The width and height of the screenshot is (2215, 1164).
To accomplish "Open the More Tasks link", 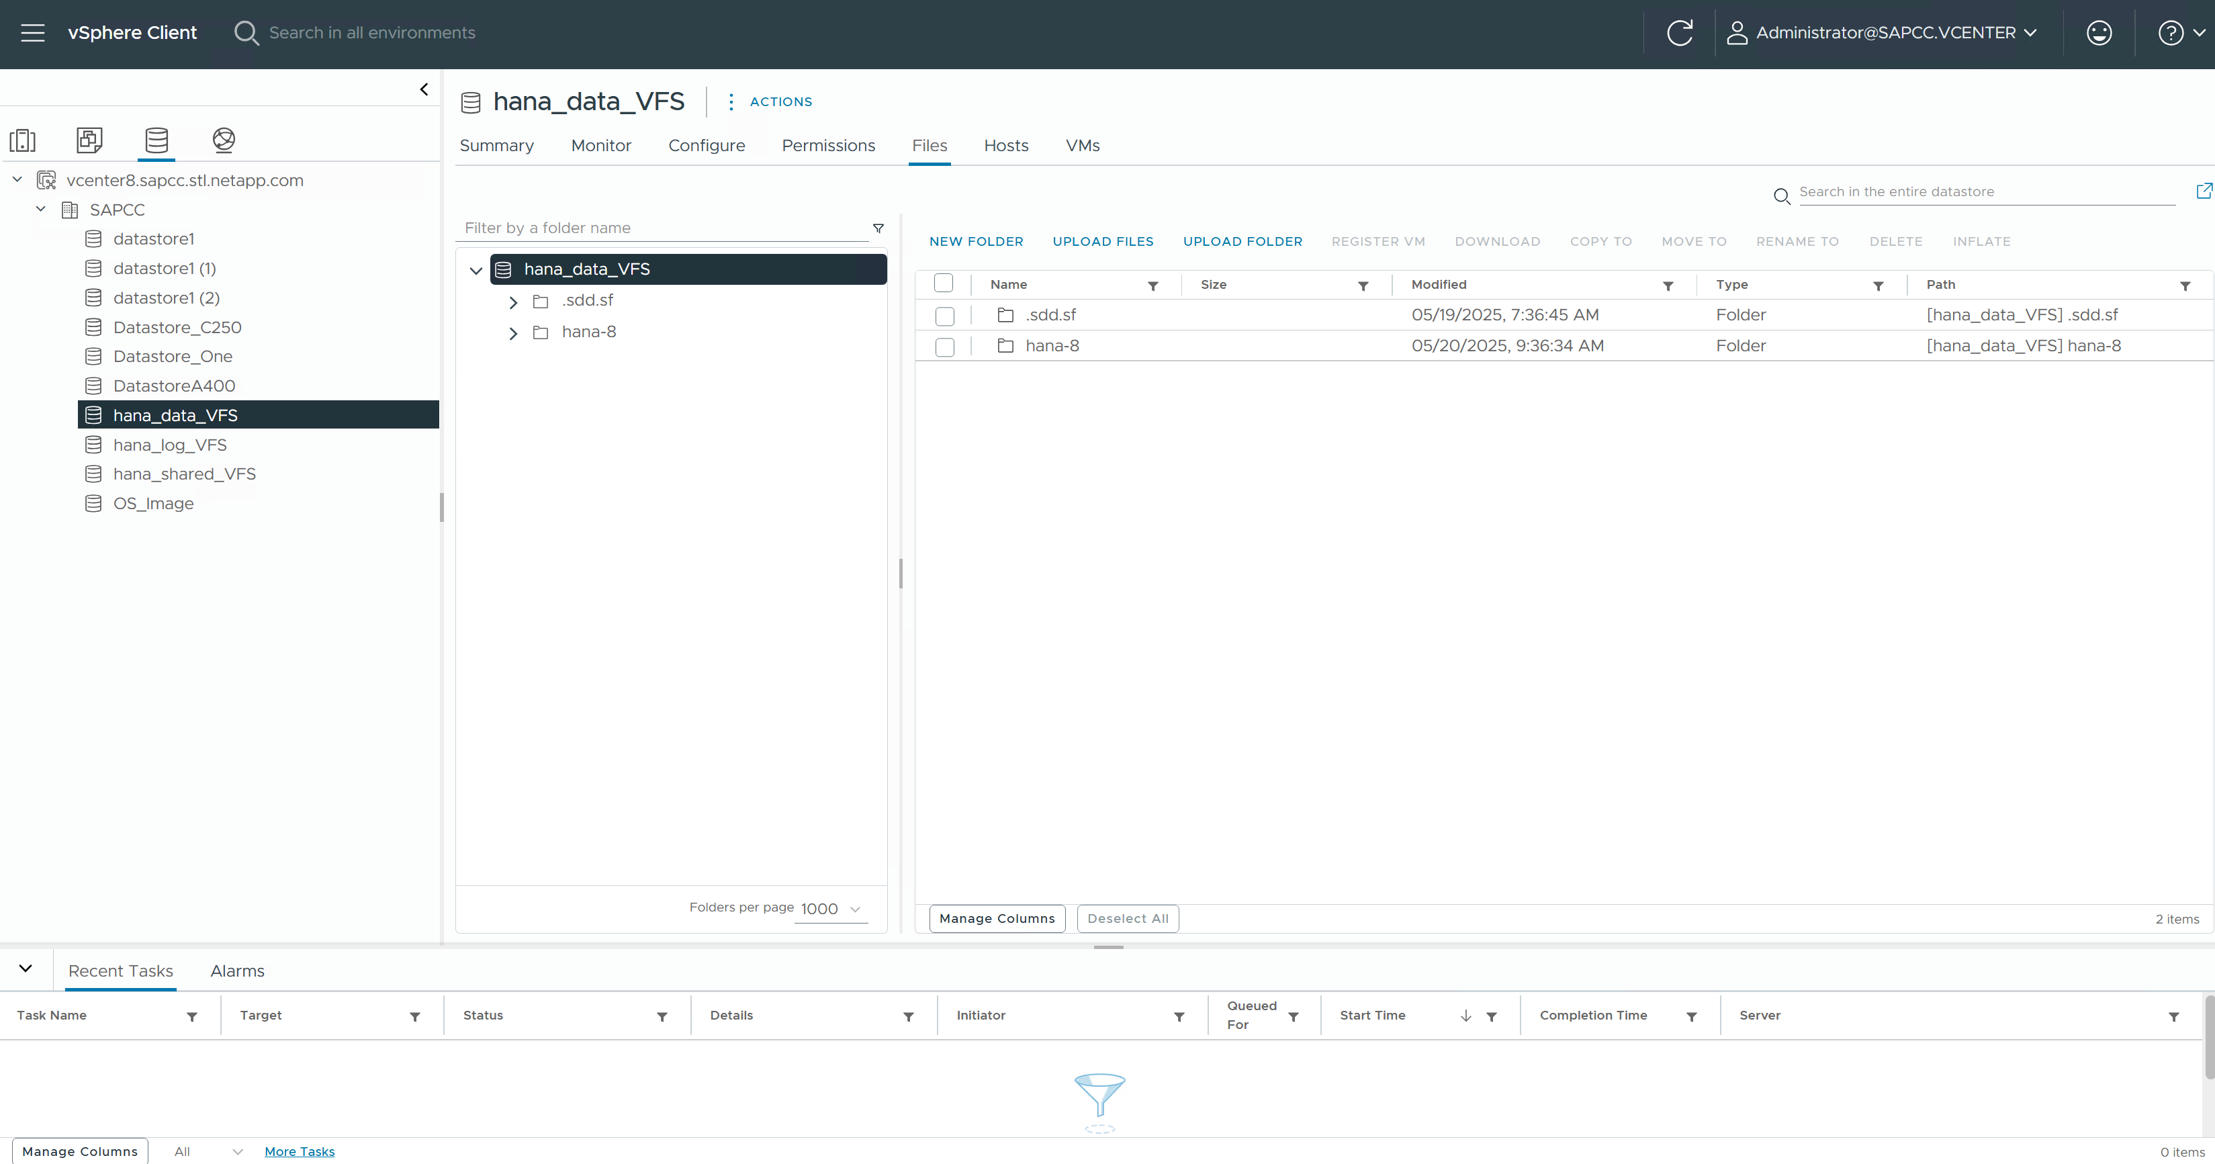I will coord(300,1151).
